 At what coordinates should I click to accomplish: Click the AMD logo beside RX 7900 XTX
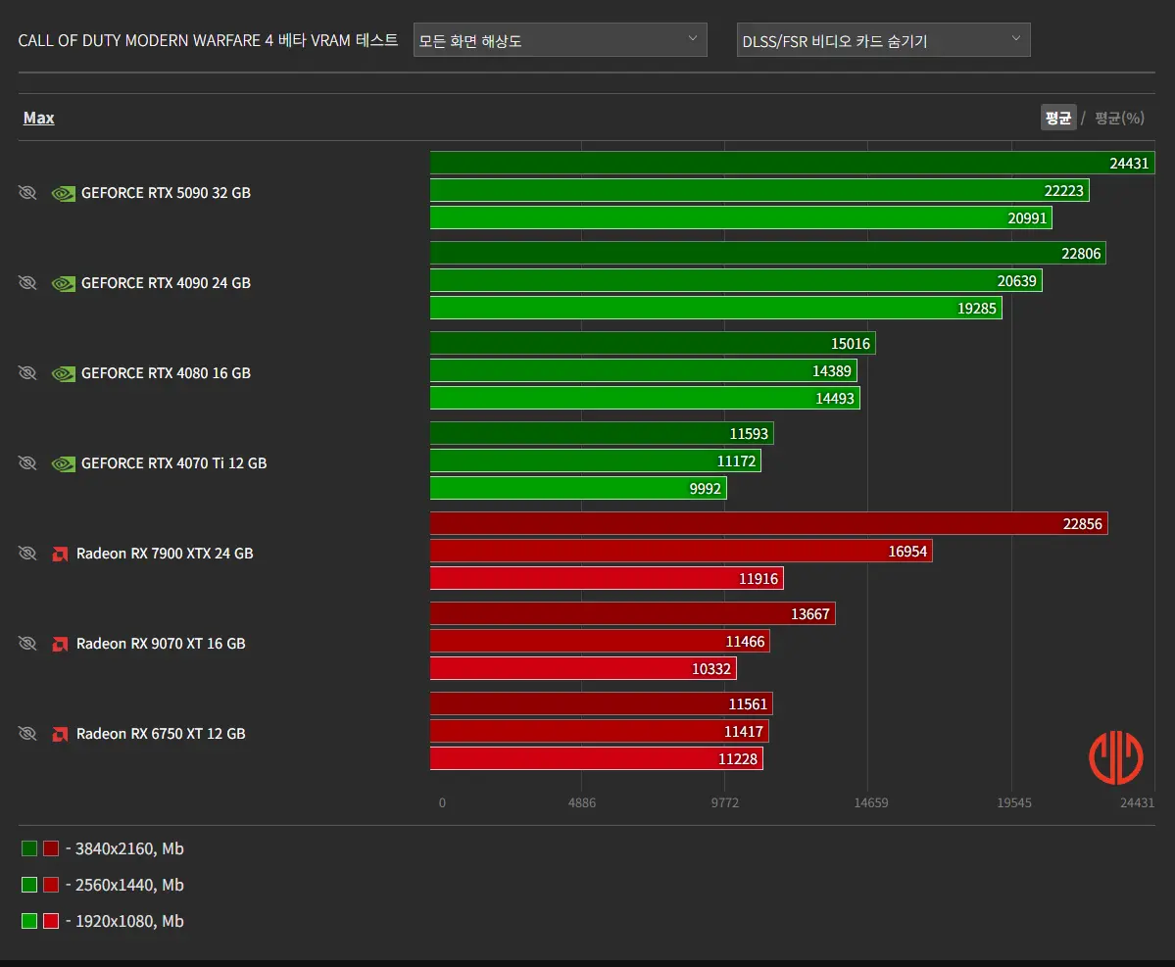60,554
